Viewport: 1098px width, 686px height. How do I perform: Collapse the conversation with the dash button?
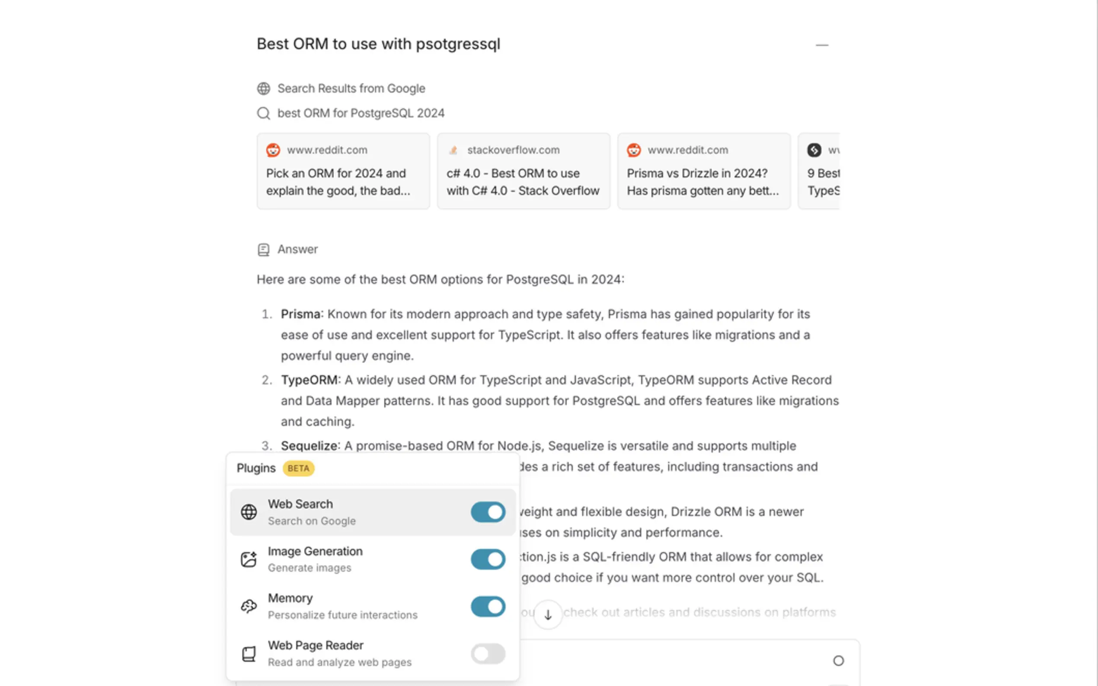tap(822, 45)
